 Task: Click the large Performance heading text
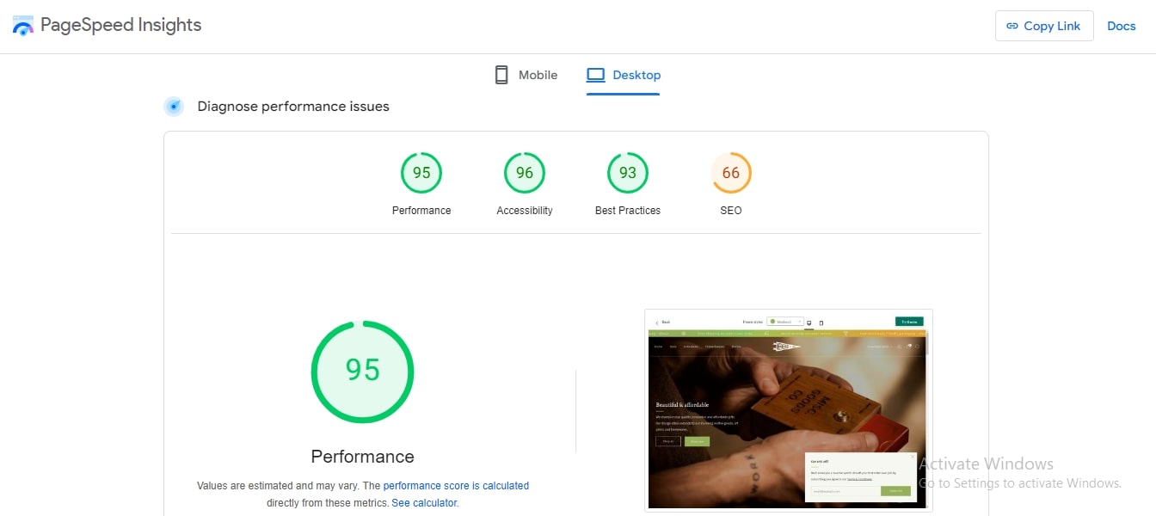click(362, 457)
